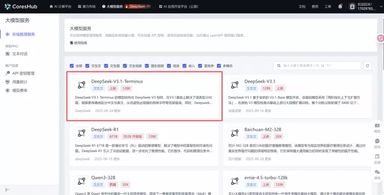The image size is (384, 195).
Task: Collapse the sidebar using bottom-left arrow icon
Action: click(x=8, y=189)
